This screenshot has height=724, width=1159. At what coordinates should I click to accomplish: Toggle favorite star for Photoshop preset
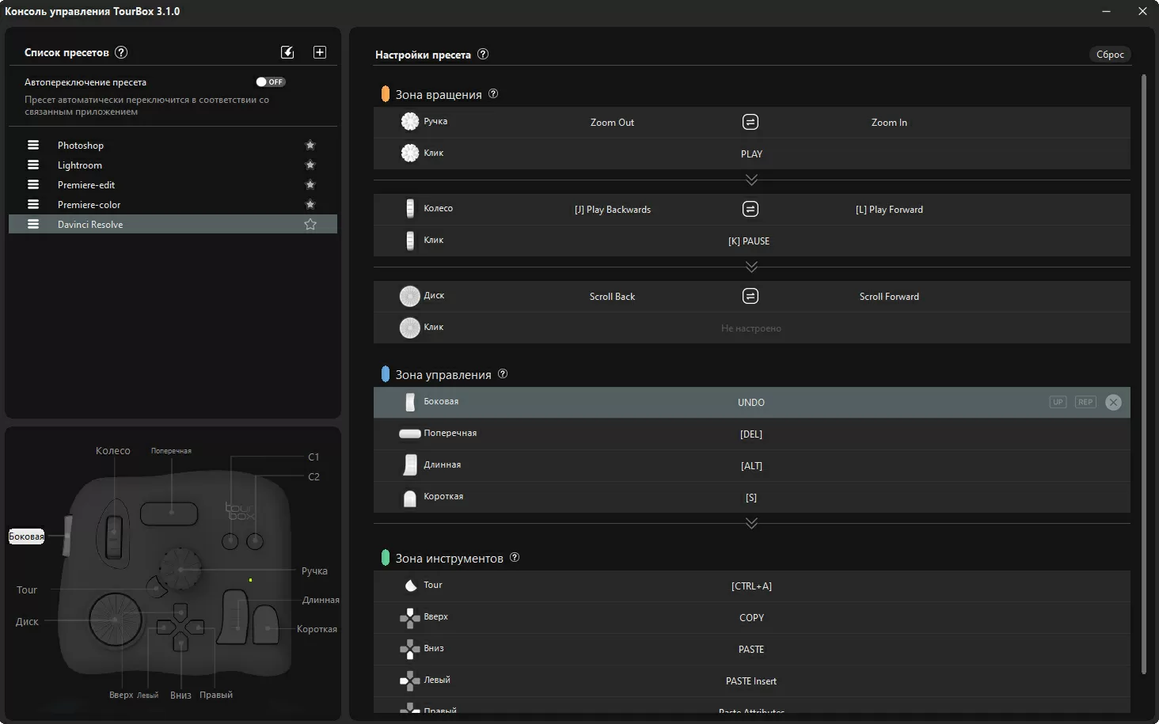(x=310, y=145)
